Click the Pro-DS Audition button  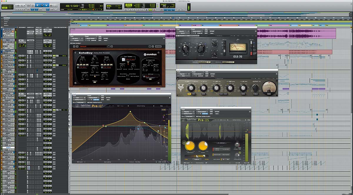[197, 159]
